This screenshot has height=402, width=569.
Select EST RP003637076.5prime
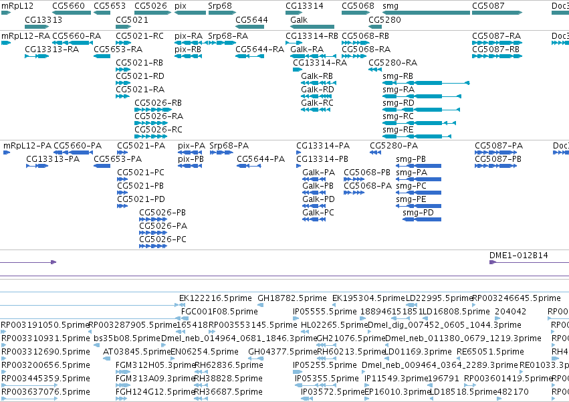(x=45, y=392)
